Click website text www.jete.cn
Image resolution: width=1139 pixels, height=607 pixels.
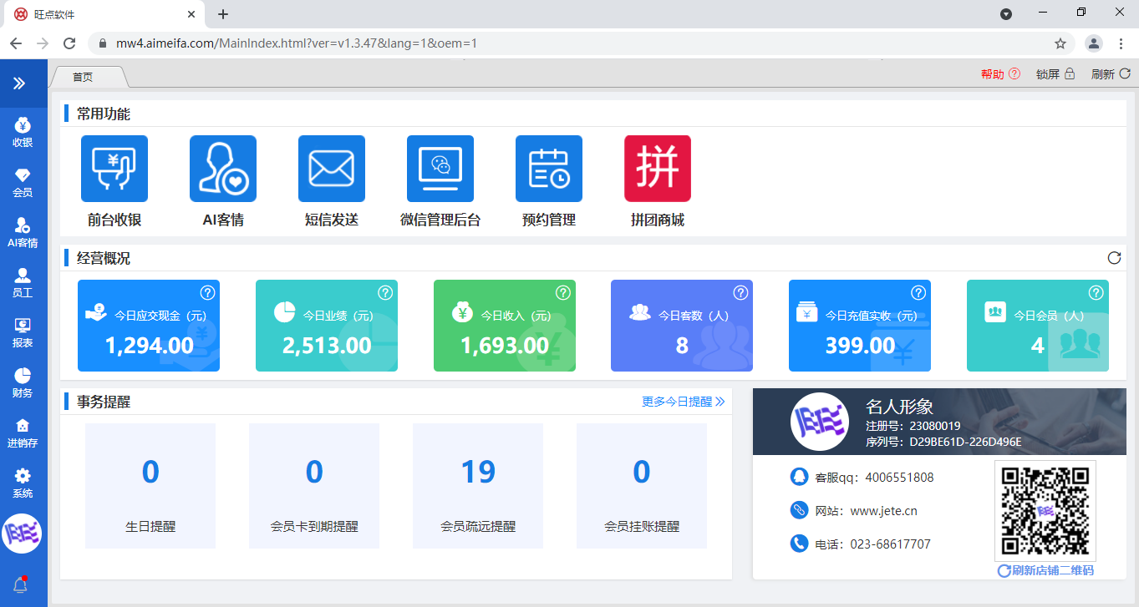[883, 511]
